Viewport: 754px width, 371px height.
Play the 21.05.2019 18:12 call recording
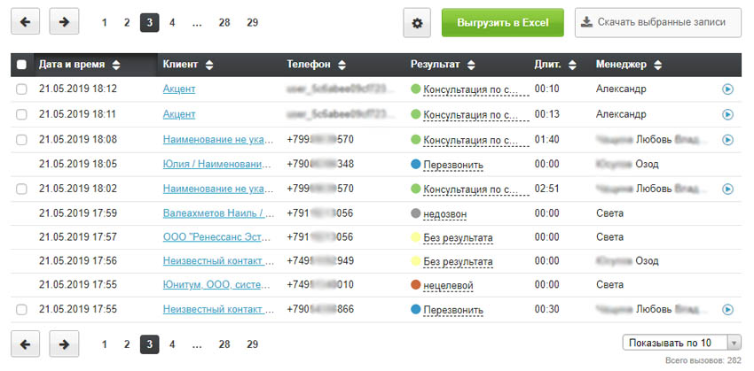[x=727, y=89]
